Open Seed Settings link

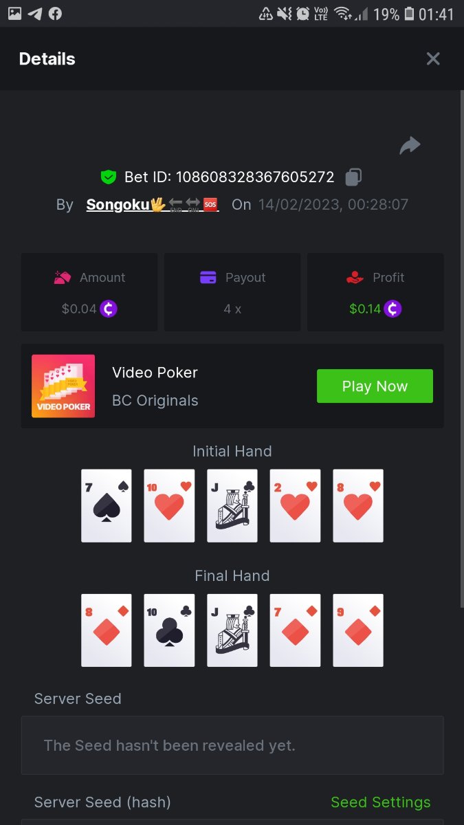(x=381, y=802)
